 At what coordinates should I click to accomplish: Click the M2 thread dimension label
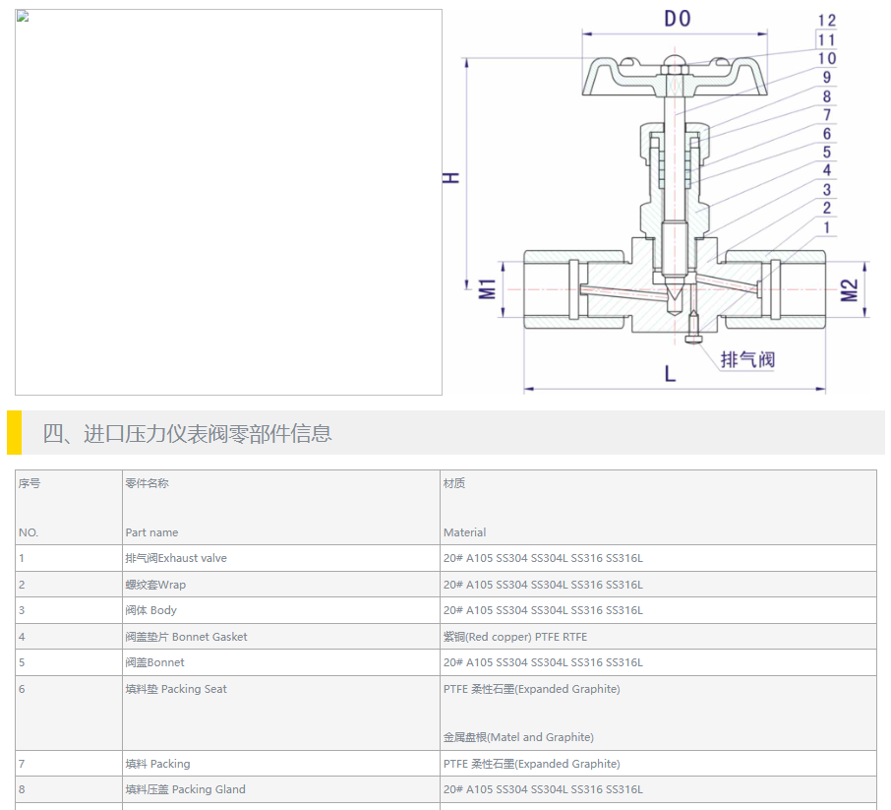(850, 290)
